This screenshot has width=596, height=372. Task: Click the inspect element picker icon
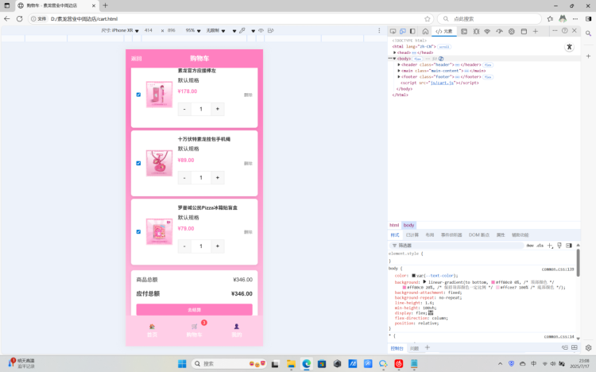pyautogui.click(x=393, y=31)
